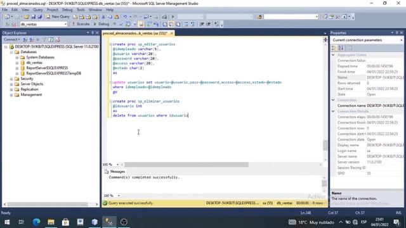Collapse the sp_editar_usuarios code block

(x=110, y=44)
